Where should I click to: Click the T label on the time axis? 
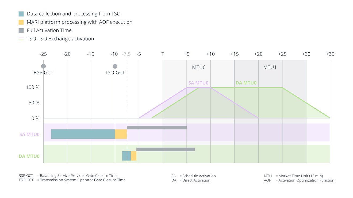163,54
